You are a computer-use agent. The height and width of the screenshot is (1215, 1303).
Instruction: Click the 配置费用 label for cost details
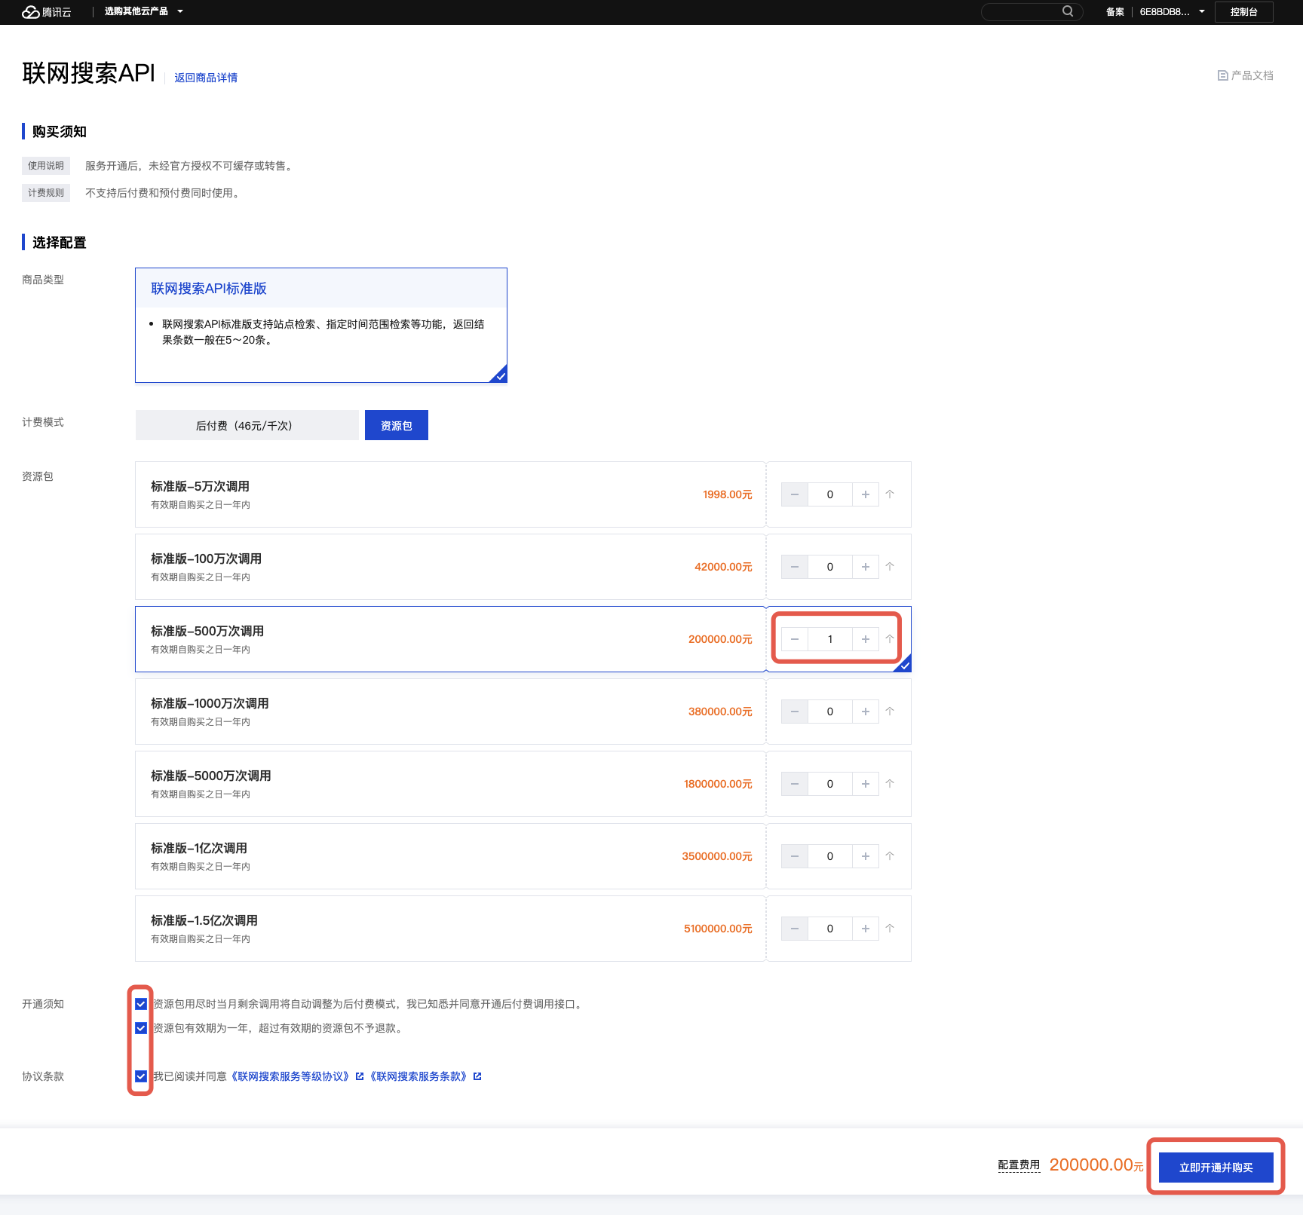tap(1019, 1165)
